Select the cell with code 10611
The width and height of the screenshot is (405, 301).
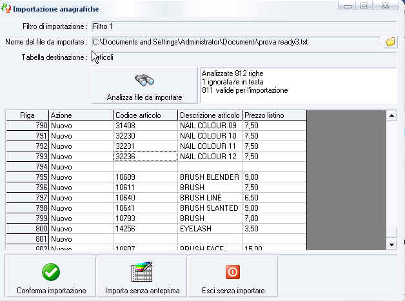click(145, 188)
